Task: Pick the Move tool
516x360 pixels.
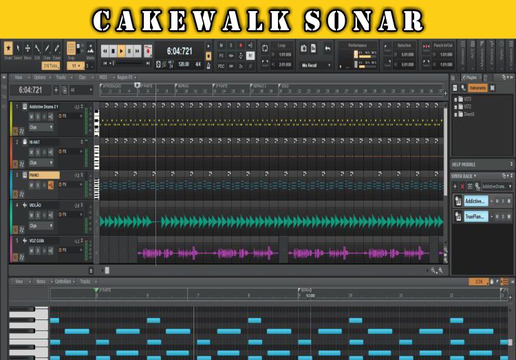Action: [28, 49]
